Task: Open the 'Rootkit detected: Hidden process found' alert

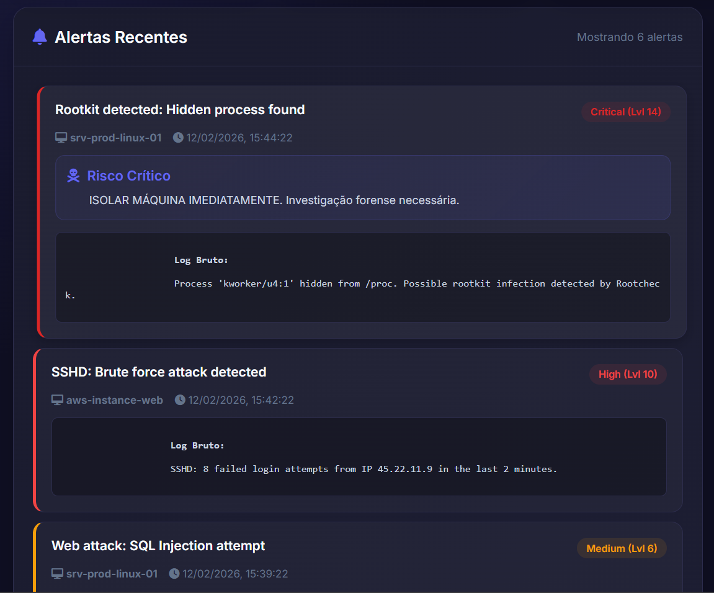Action: pos(180,110)
